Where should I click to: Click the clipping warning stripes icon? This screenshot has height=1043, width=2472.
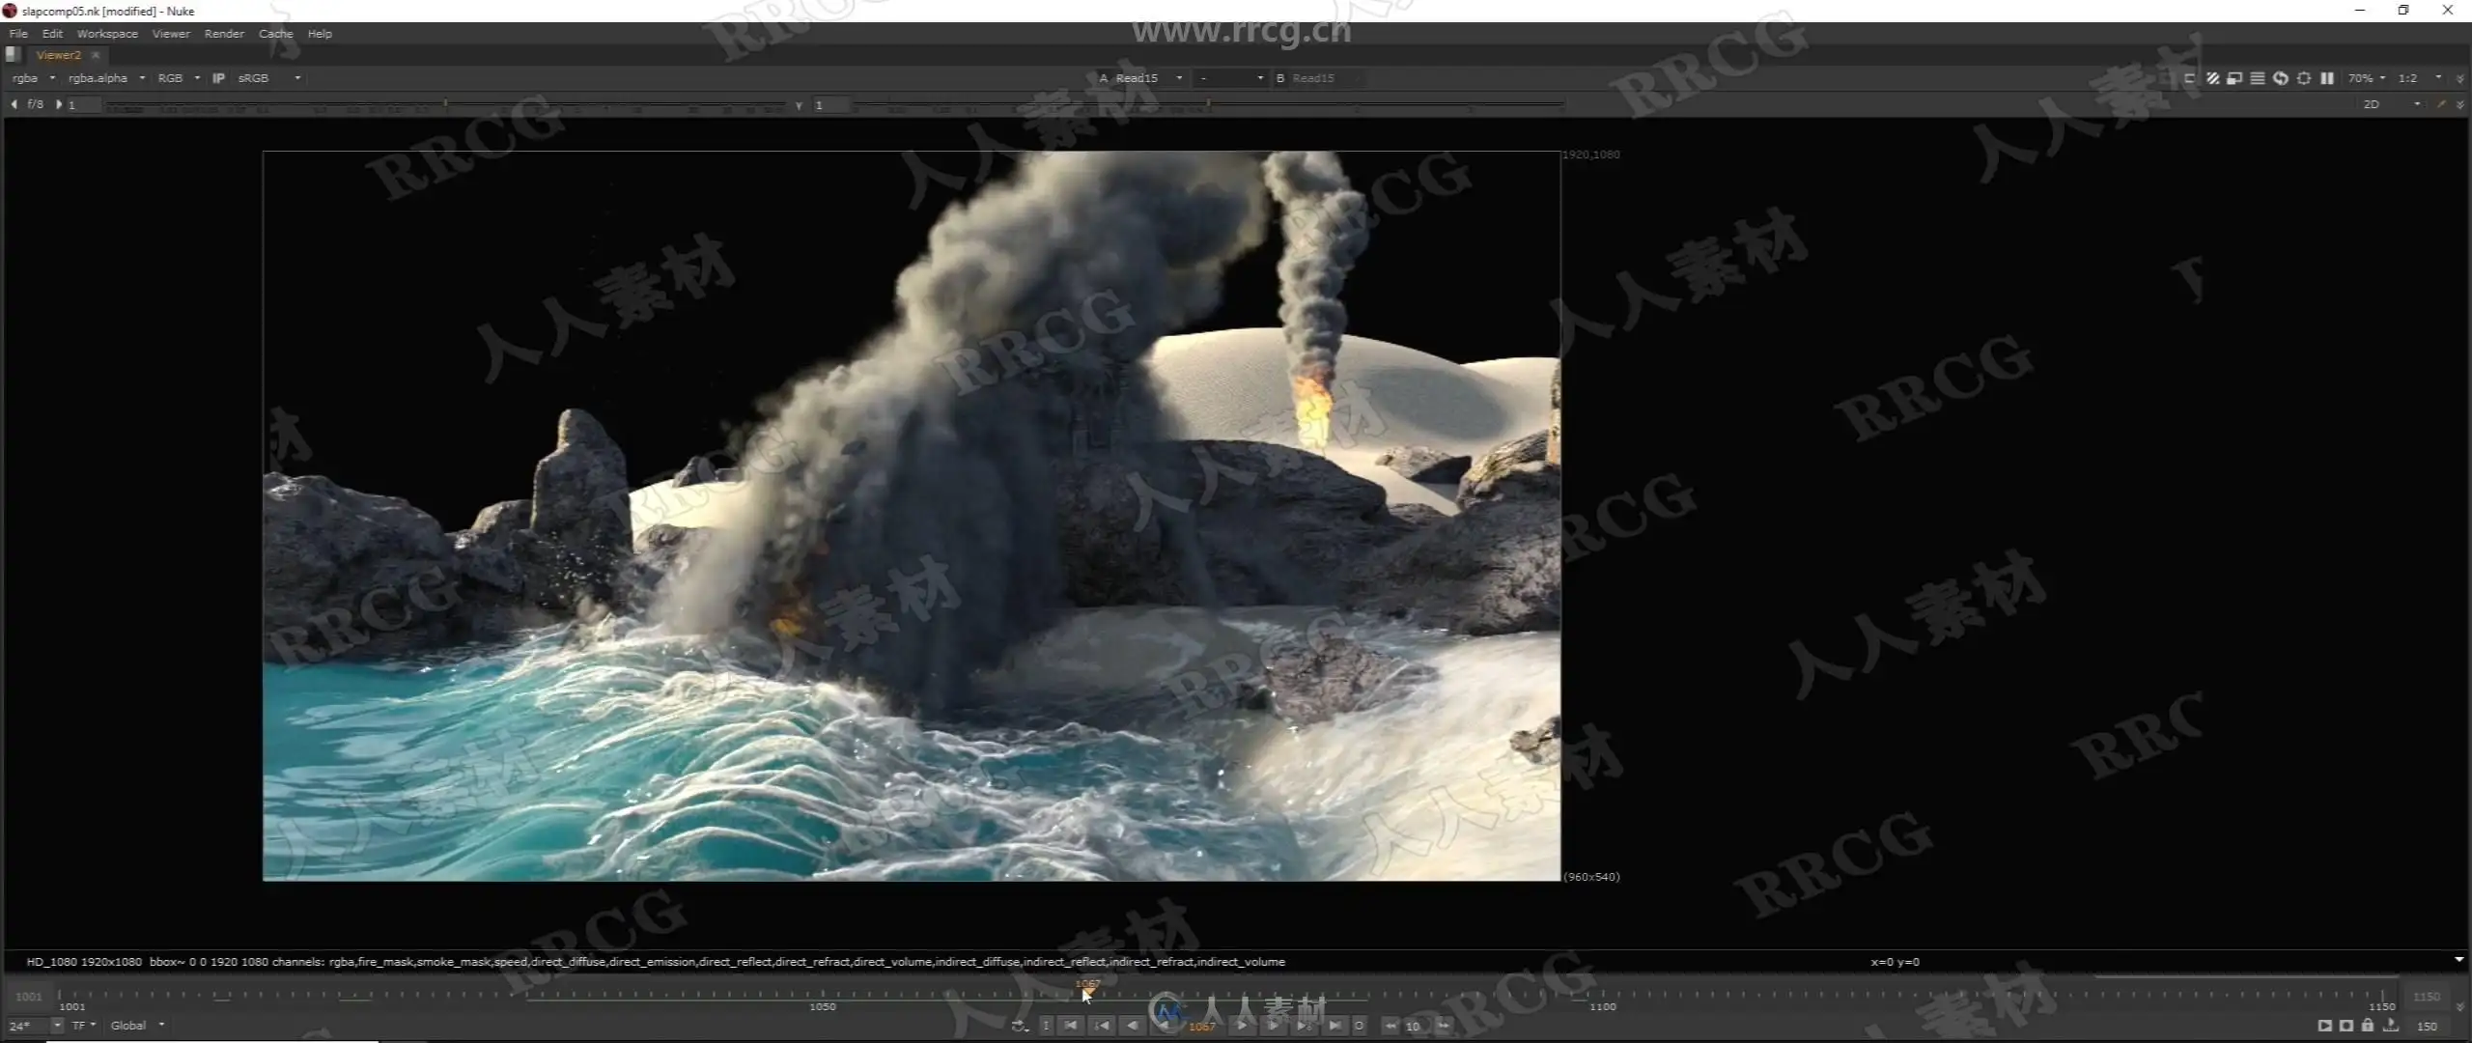(2212, 78)
